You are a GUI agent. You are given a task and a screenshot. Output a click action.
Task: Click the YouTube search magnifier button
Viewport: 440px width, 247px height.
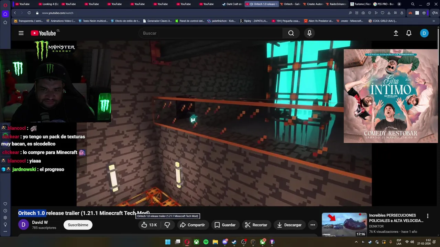point(291,33)
